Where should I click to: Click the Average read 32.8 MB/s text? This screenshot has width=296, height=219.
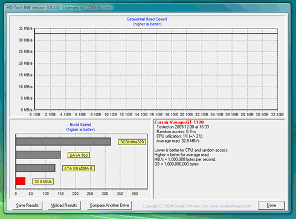point(178,141)
